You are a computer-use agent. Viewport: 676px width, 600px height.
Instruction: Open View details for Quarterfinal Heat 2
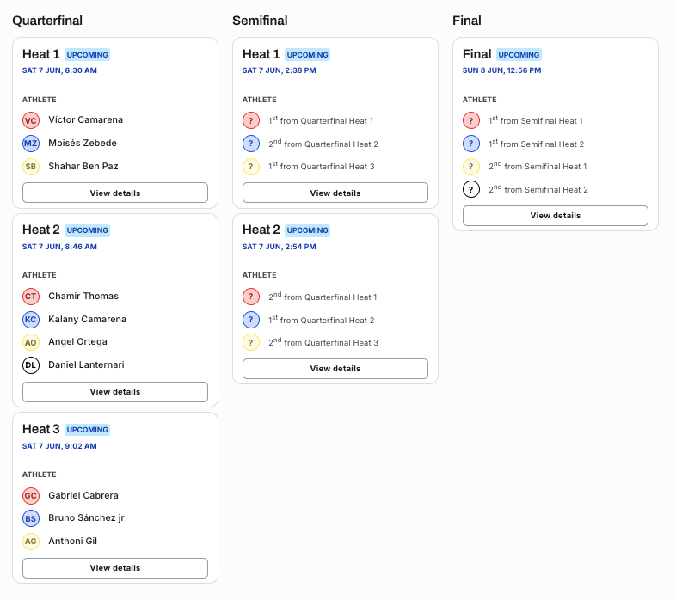click(115, 392)
